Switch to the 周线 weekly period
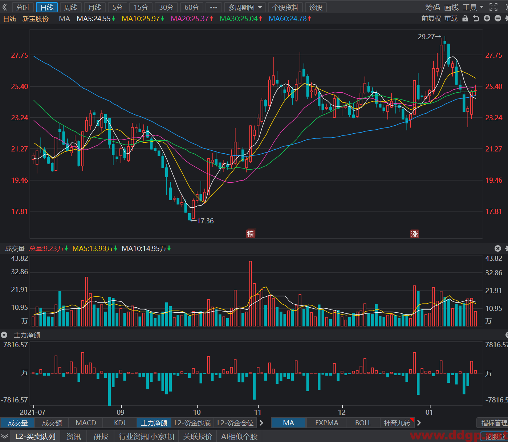 click(x=71, y=7)
